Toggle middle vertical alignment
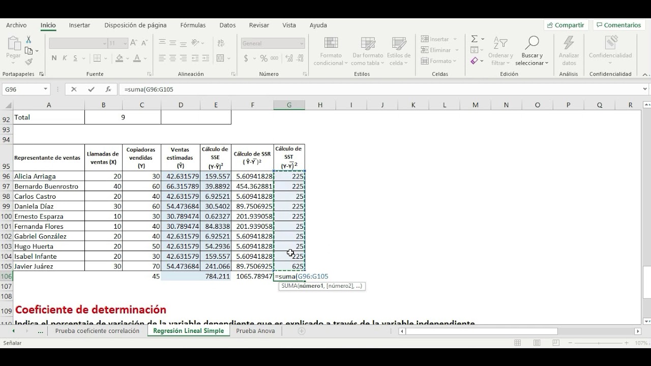 pyautogui.click(x=173, y=43)
